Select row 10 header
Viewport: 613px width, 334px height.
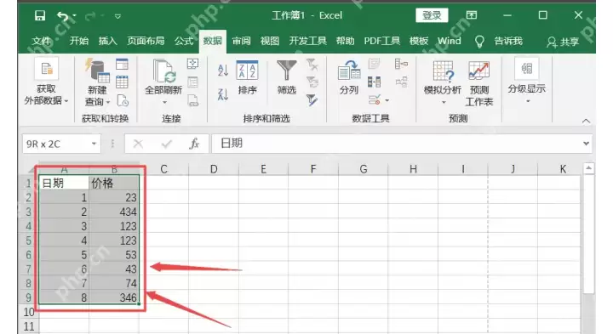tap(29, 312)
